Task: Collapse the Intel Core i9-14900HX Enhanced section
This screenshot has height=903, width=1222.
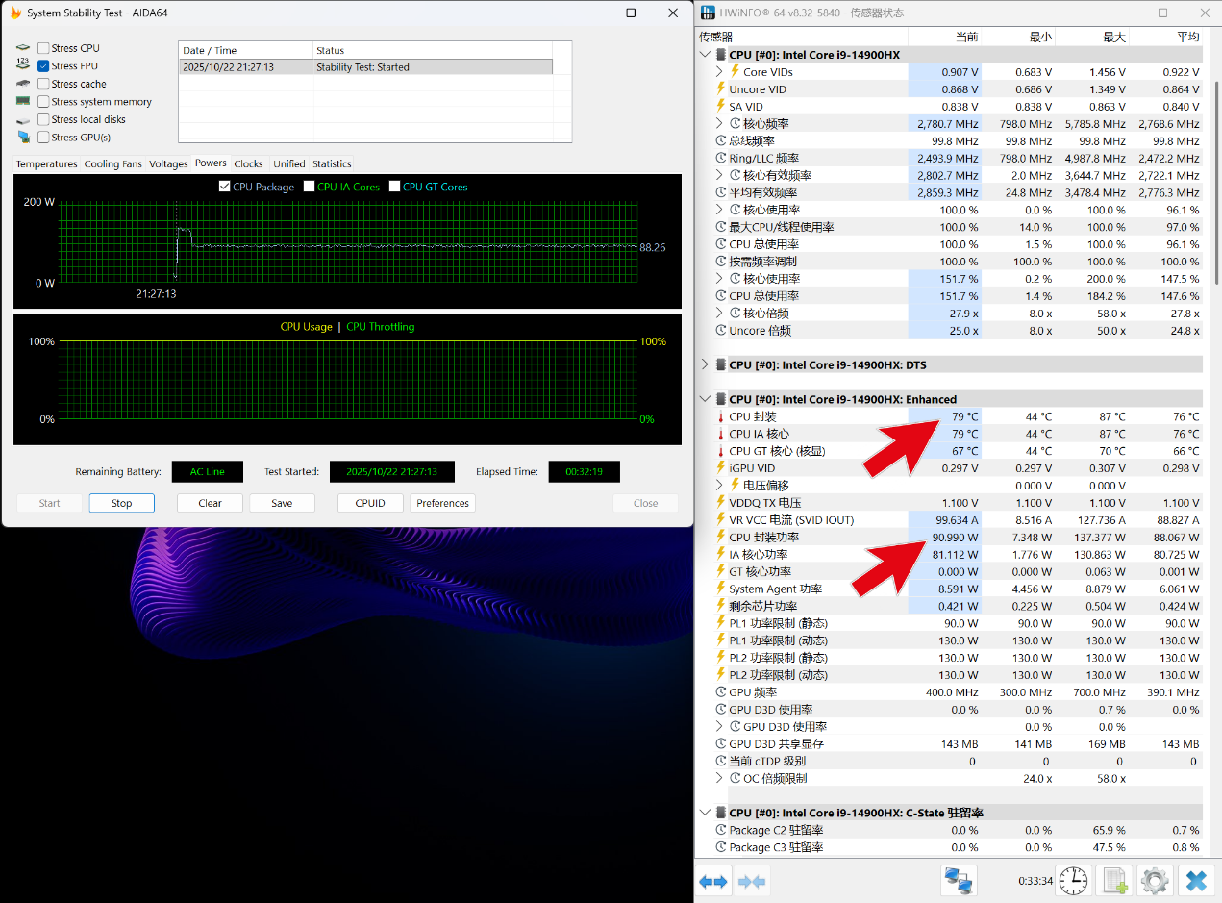Action: (x=706, y=399)
